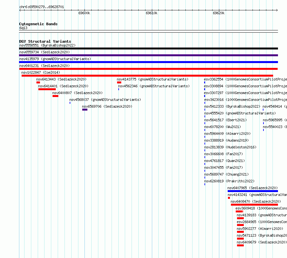Click the DGV Structural Variants track title
The image size is (287, 258).
[x=45, y=41]
